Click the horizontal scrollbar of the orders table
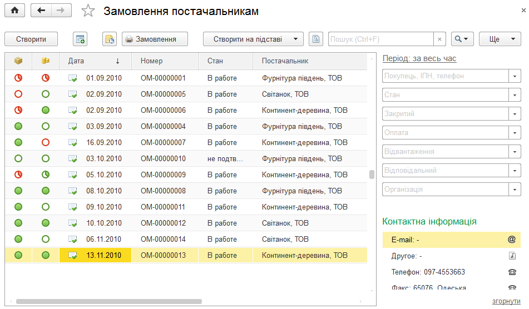The width and height of the screenshot is (529, 309). pyautogui.click(x=109, y=301)
